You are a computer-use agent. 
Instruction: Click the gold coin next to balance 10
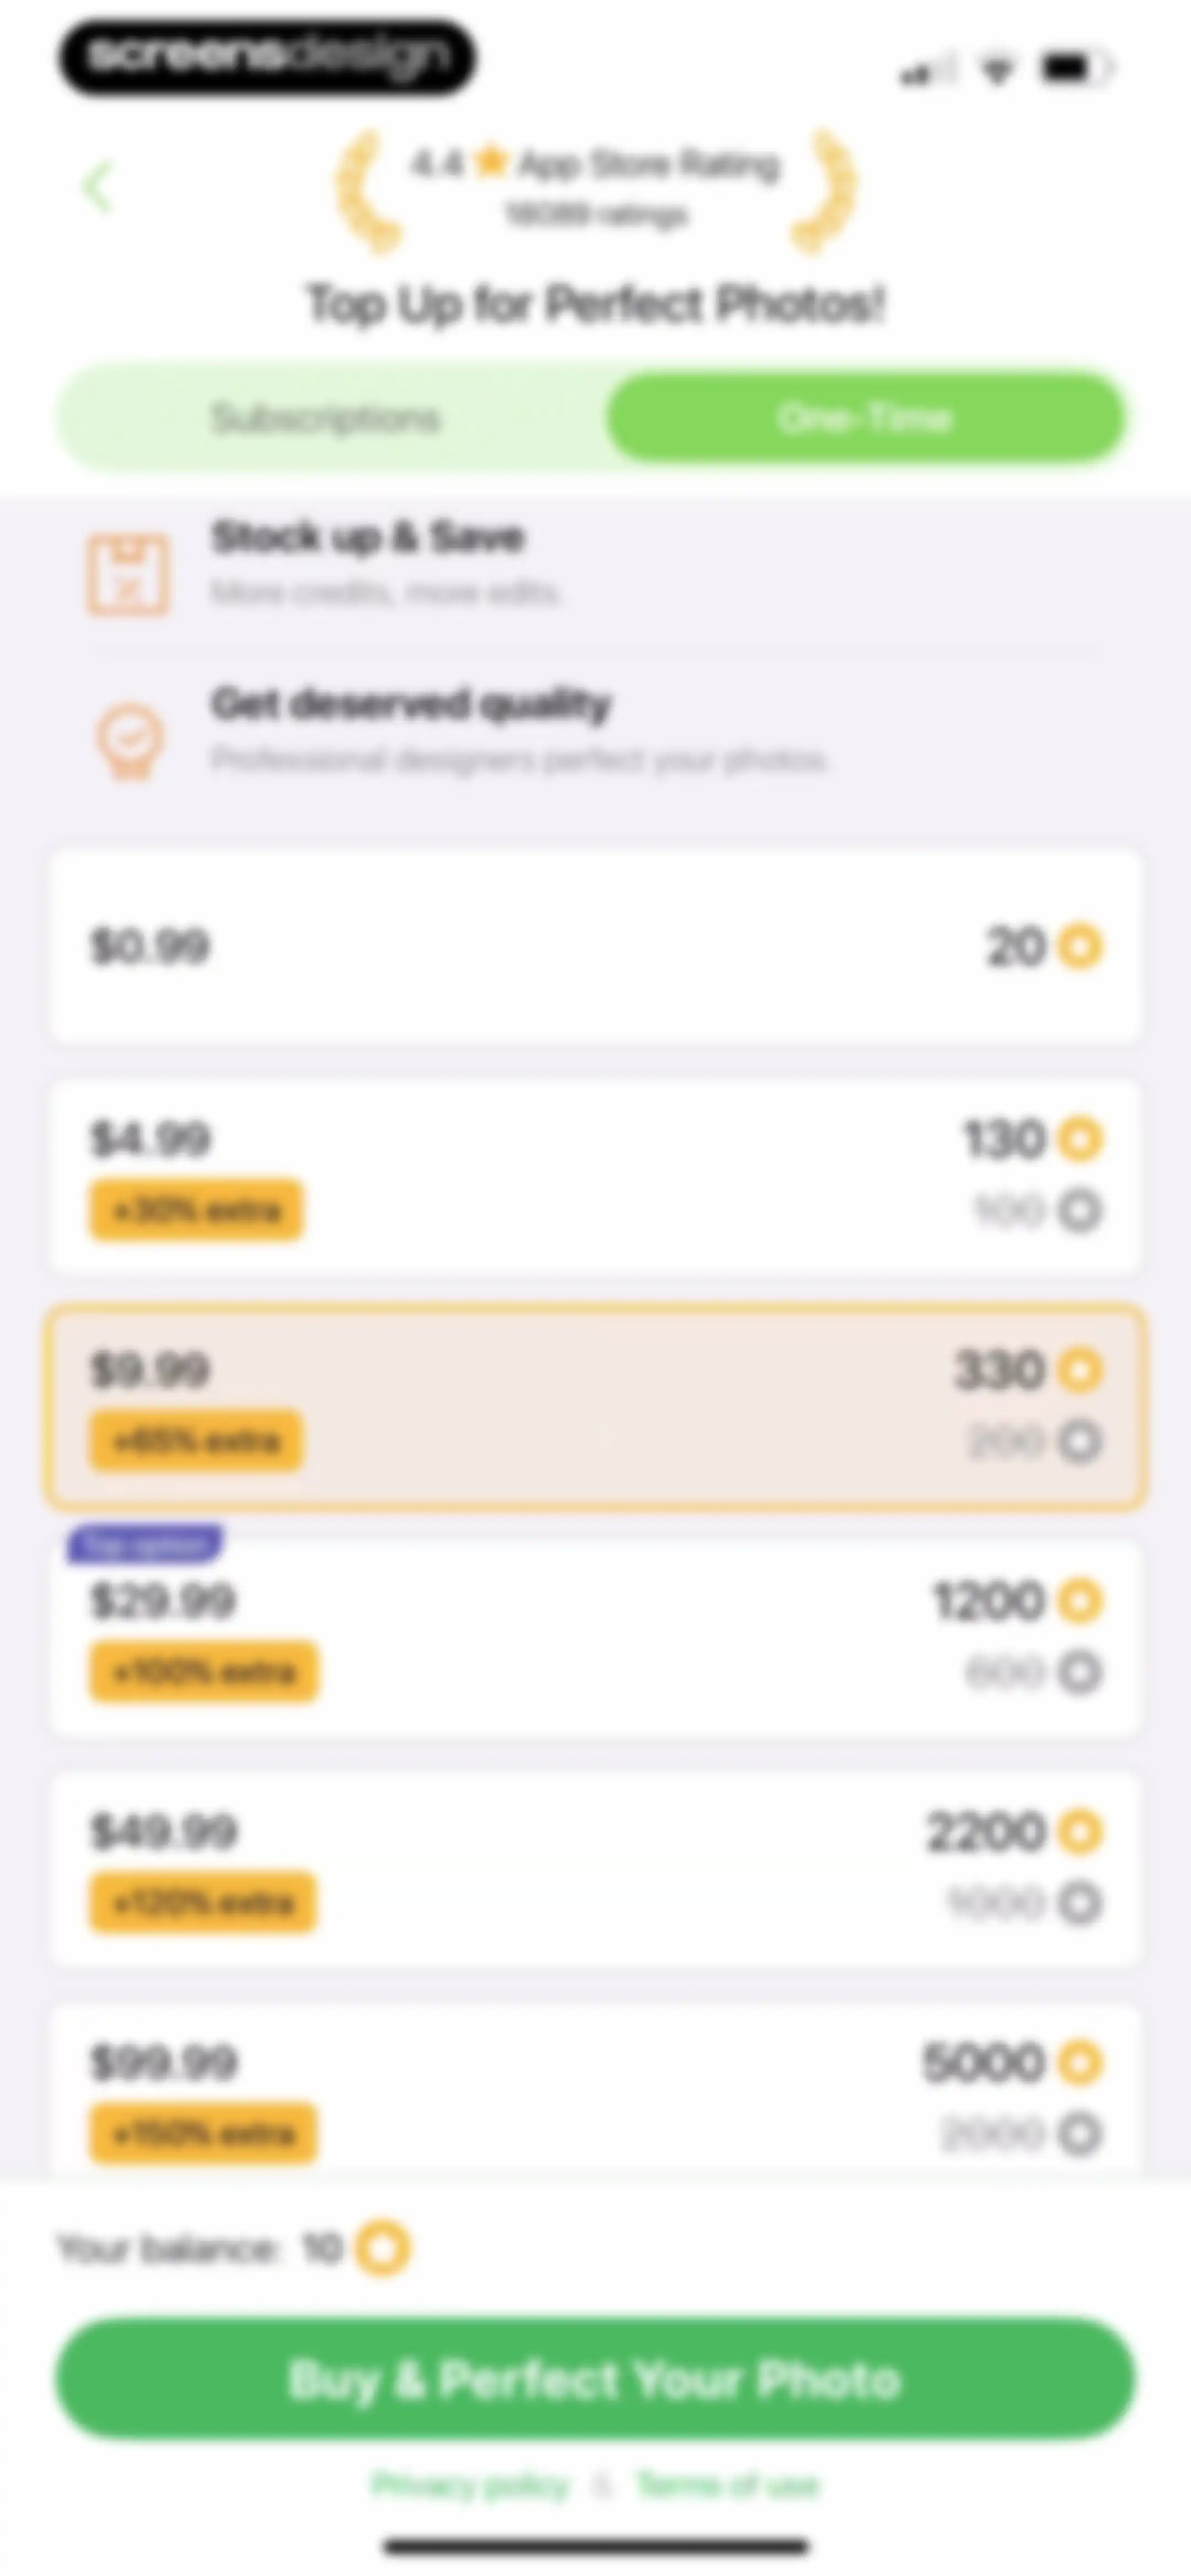tap(384, 2248)
